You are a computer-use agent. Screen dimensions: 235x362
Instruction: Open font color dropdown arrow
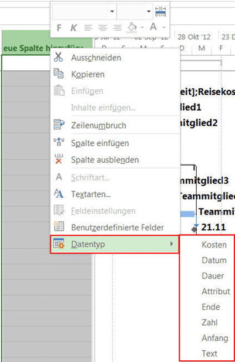pyautogui.click(x=164, y=28)
